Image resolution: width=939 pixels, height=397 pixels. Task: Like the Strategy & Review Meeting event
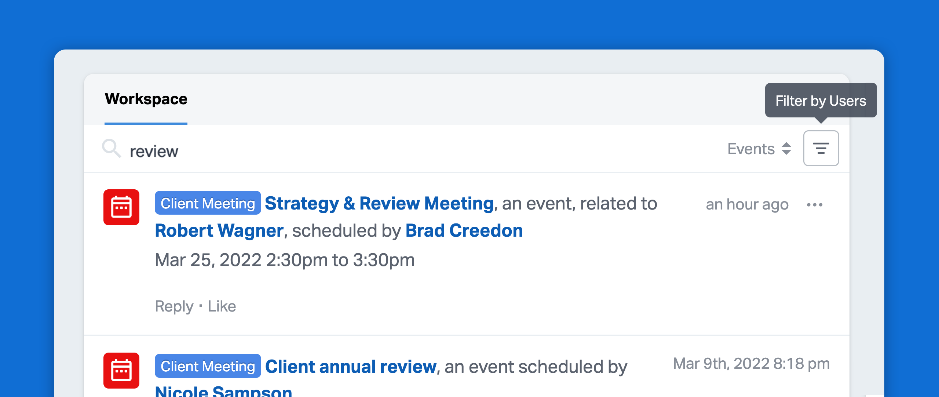coord(222,306)
